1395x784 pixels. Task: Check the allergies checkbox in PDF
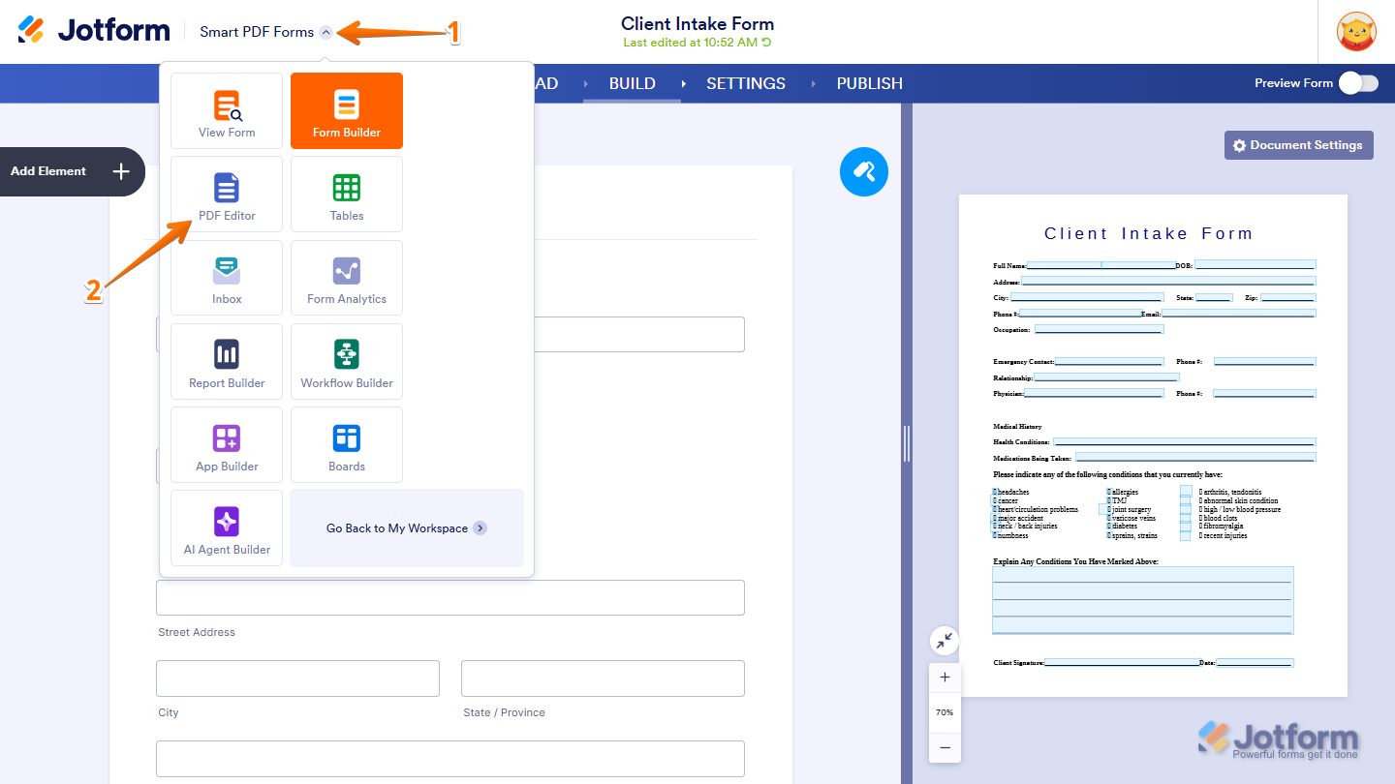pos(1109,493)
